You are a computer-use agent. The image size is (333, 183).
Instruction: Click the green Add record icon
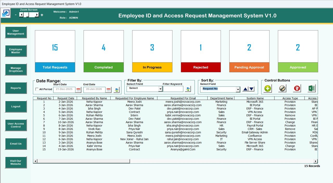[x=267, y=88]
